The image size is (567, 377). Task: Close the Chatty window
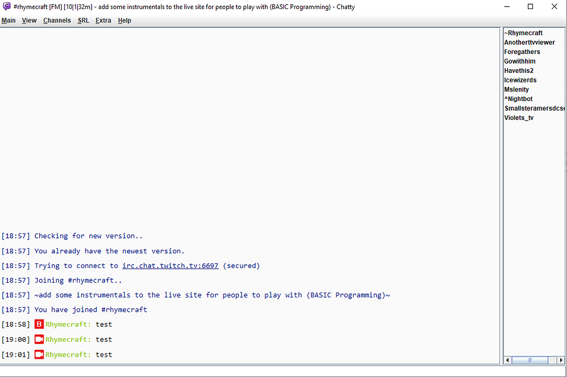(x=554, y=6)
